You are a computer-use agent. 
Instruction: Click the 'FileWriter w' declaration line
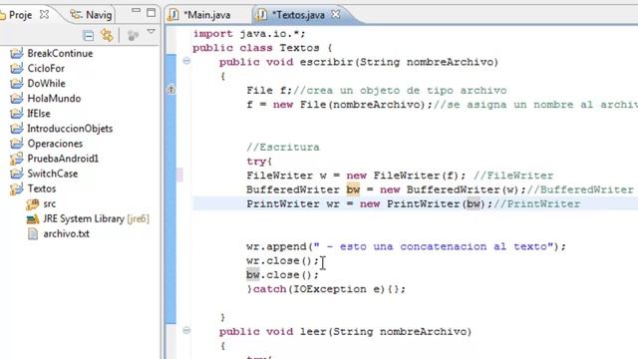tap(356, 176)
